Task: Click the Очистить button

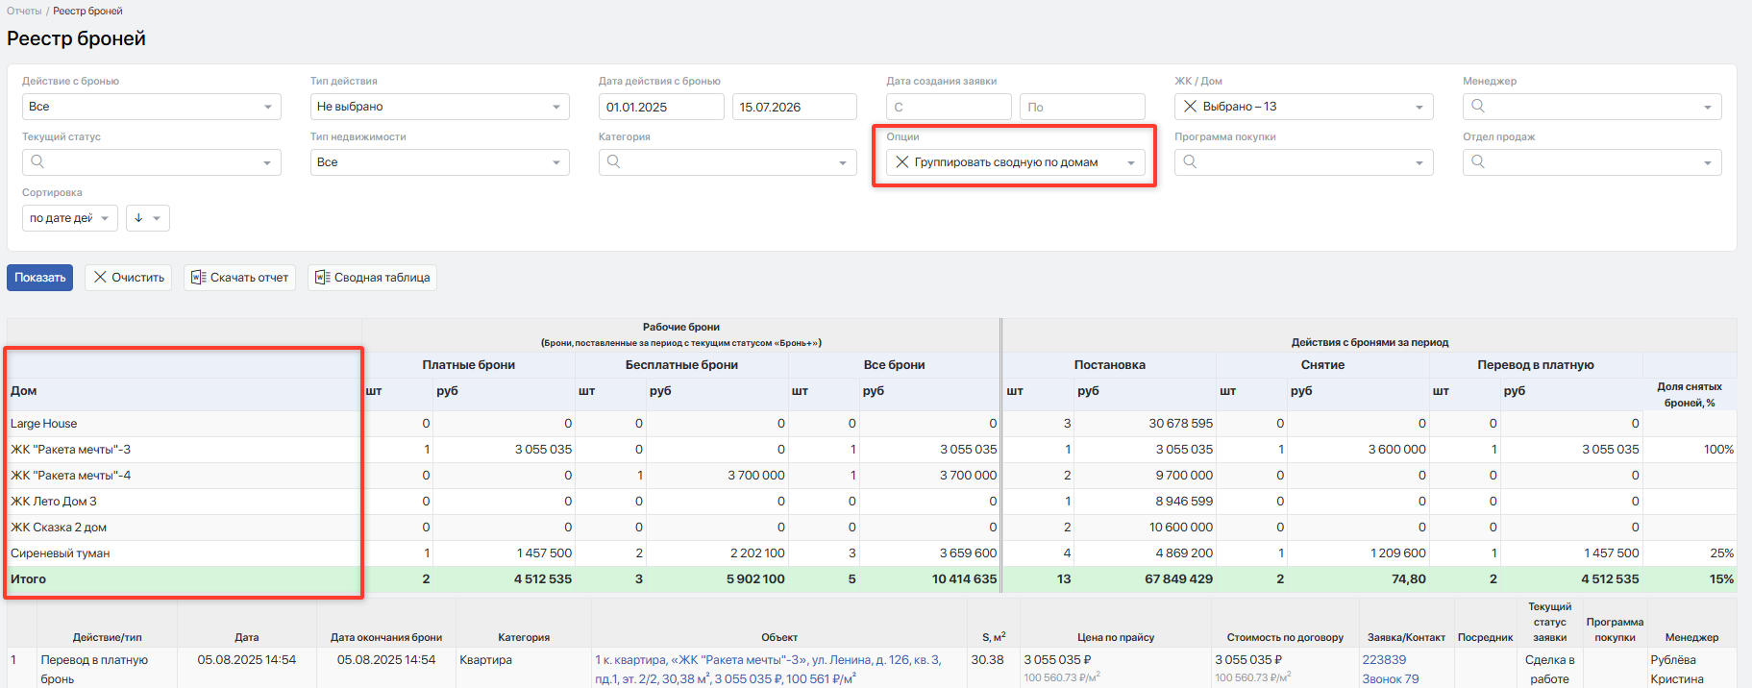Action: pyautogui.click(x=129, y=278)
